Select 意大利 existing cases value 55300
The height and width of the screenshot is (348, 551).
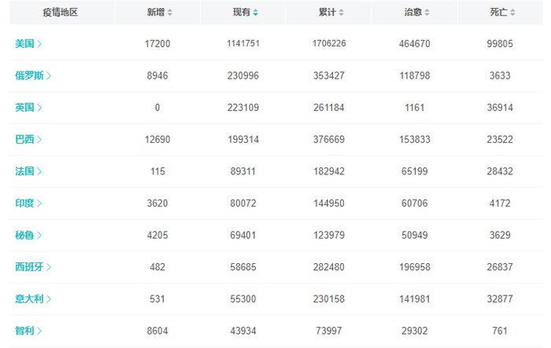(x=243, y=299)
